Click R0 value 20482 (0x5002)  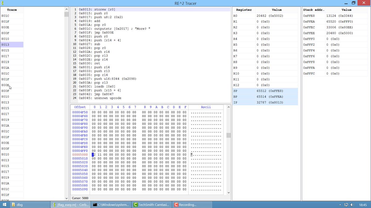pos(270,16)
